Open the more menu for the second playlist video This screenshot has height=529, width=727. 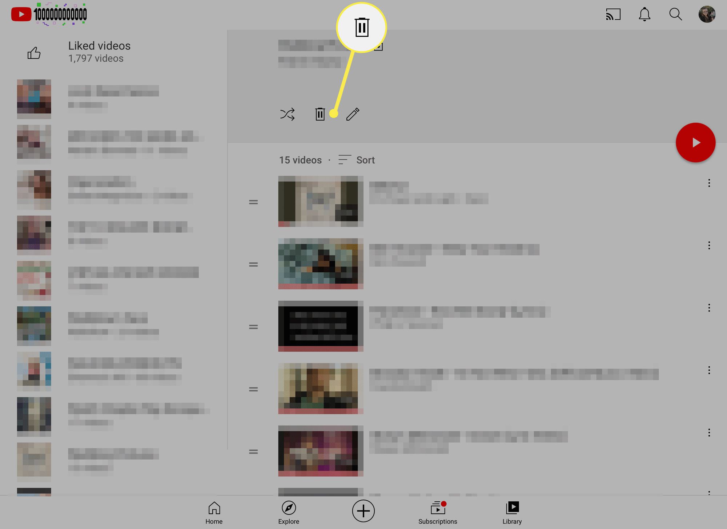(x=709, y=245)
